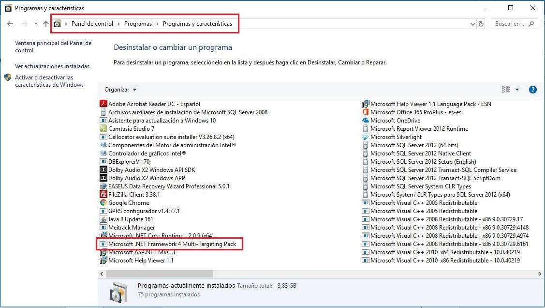This screenshot has width=545, height=308.
Task: Select Microsoft Visual C++ 2010 x86 Redistributable
Action: point(441,261)
